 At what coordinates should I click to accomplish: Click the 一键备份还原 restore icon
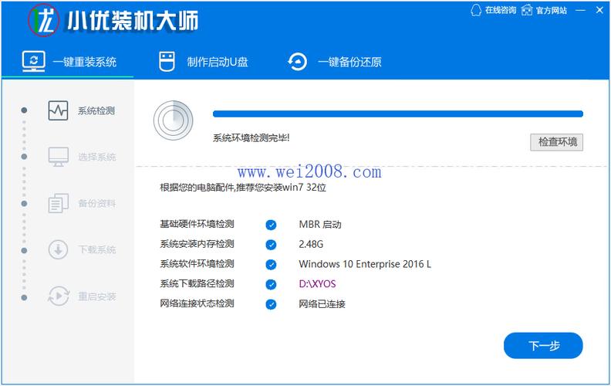click(297, 62)
